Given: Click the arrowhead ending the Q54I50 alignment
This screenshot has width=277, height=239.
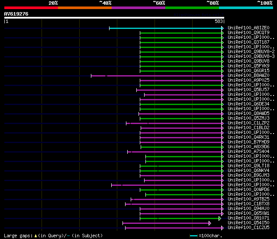Looking at the screenshot, I should pyautogui.click(x=210, y=223).
